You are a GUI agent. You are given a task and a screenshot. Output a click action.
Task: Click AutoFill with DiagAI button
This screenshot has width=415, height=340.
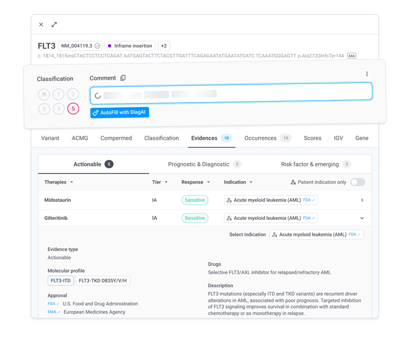coord(120,113)
